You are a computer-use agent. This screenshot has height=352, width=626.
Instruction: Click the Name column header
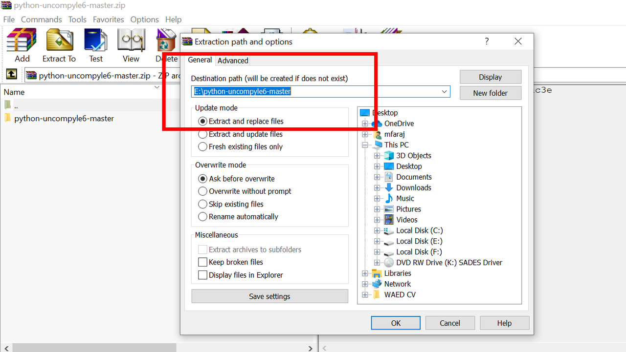tap(14, 92)
